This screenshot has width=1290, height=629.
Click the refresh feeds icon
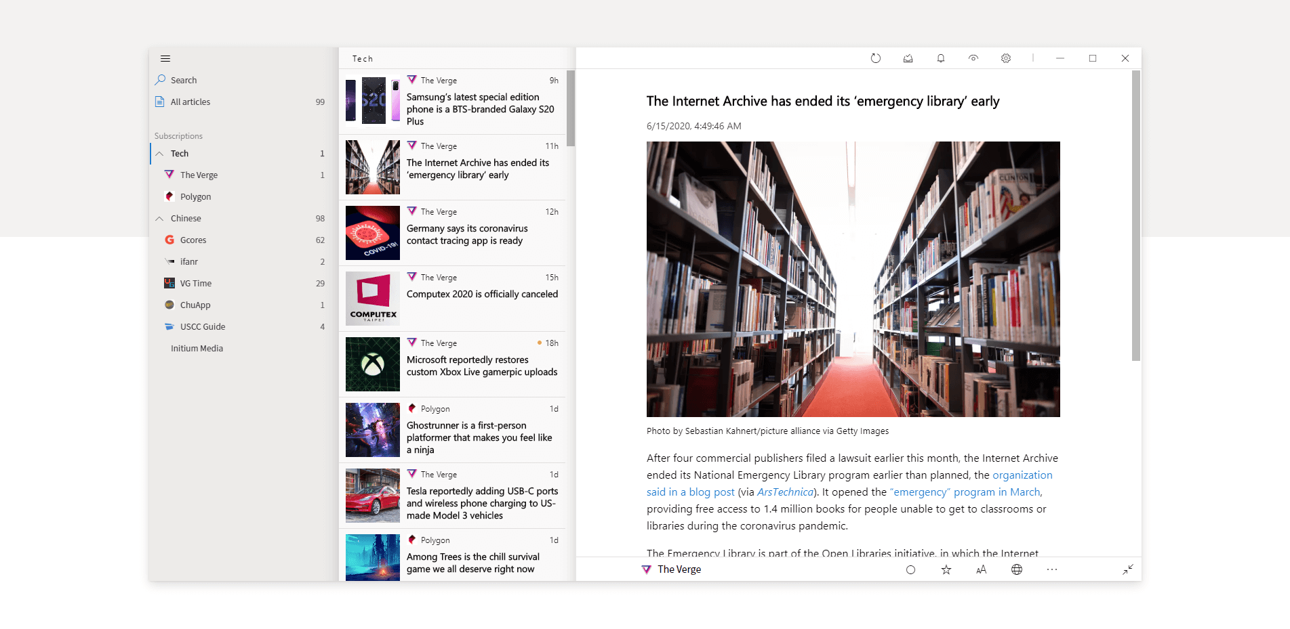[x=875, y=58]
